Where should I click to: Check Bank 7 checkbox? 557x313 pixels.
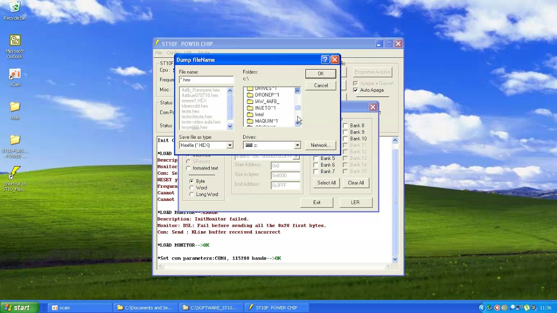[316, 171]
